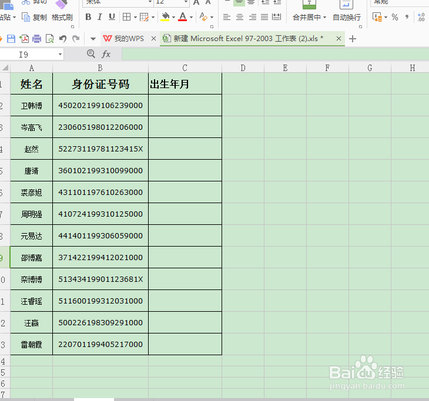Viewport: 429px width, 401px height.
Task: Select cell with 500226198309291000
Action: tap(100, 323)
